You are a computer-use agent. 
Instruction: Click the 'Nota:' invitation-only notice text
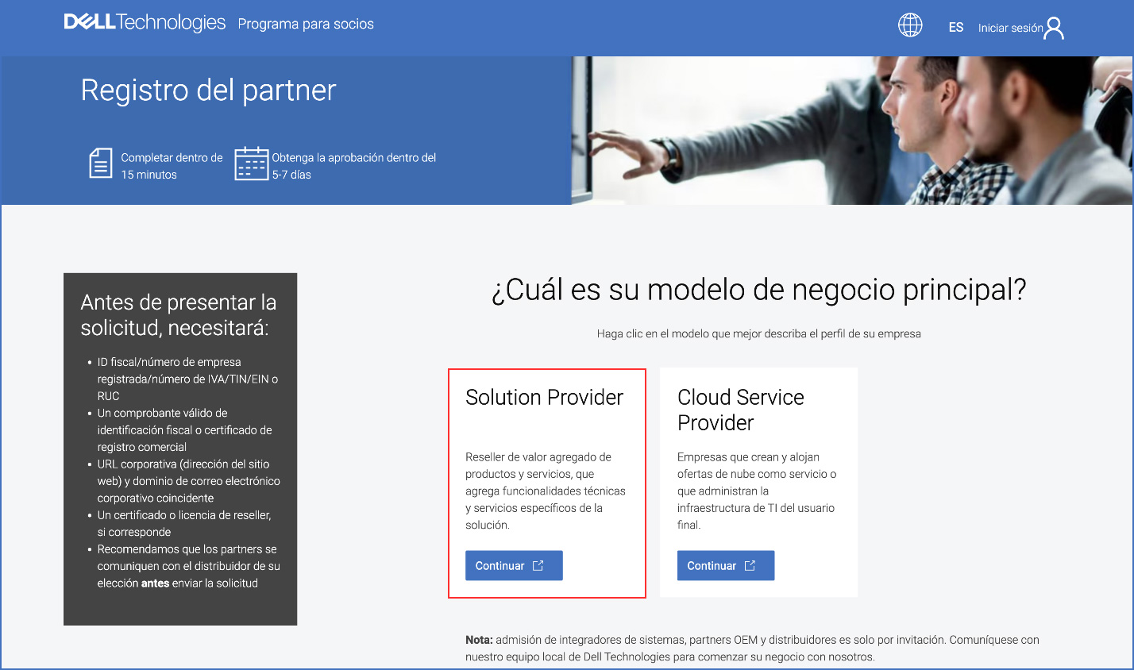[x=751, y=648]
